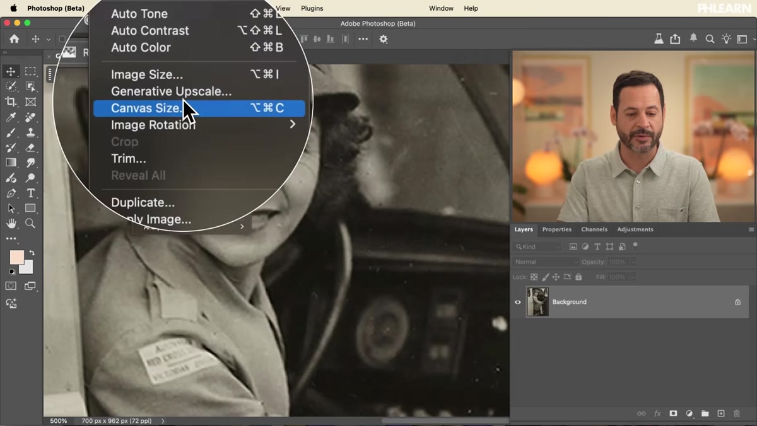
Task: Open the Edit Toolbar three-dots menu
Action: (11, 239)
